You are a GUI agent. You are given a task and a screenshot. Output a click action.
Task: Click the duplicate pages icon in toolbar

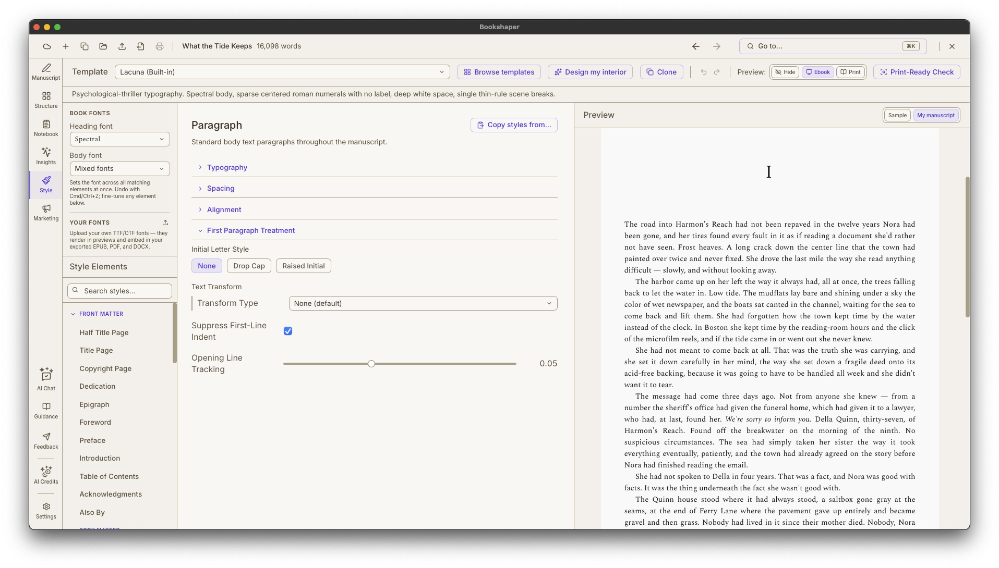85,46
